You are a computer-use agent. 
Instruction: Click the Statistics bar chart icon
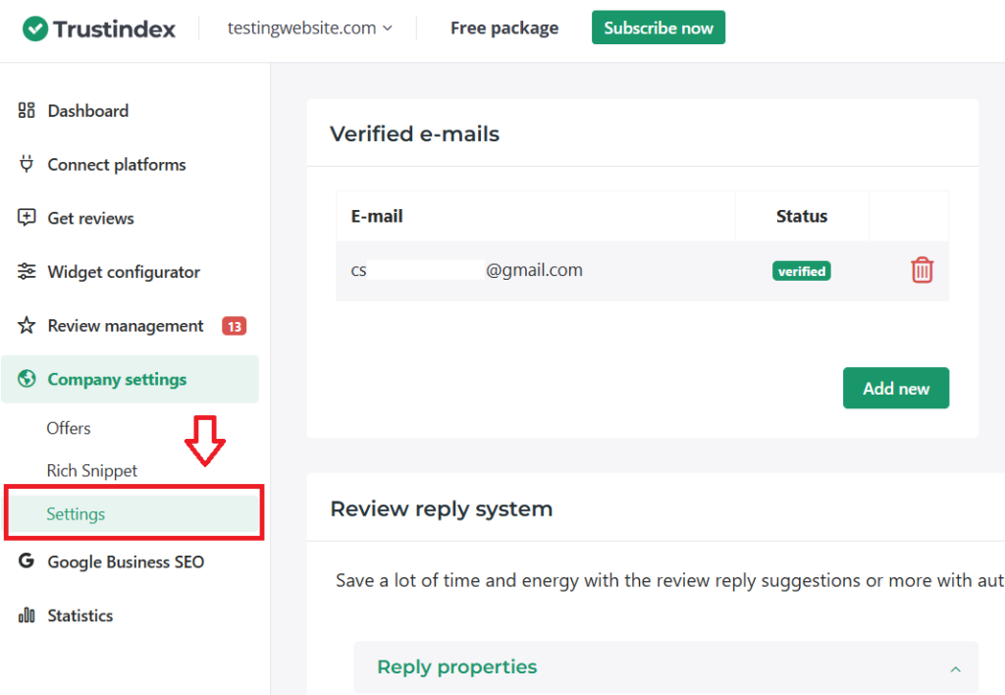pyautogui.click(x=26, y=615)
